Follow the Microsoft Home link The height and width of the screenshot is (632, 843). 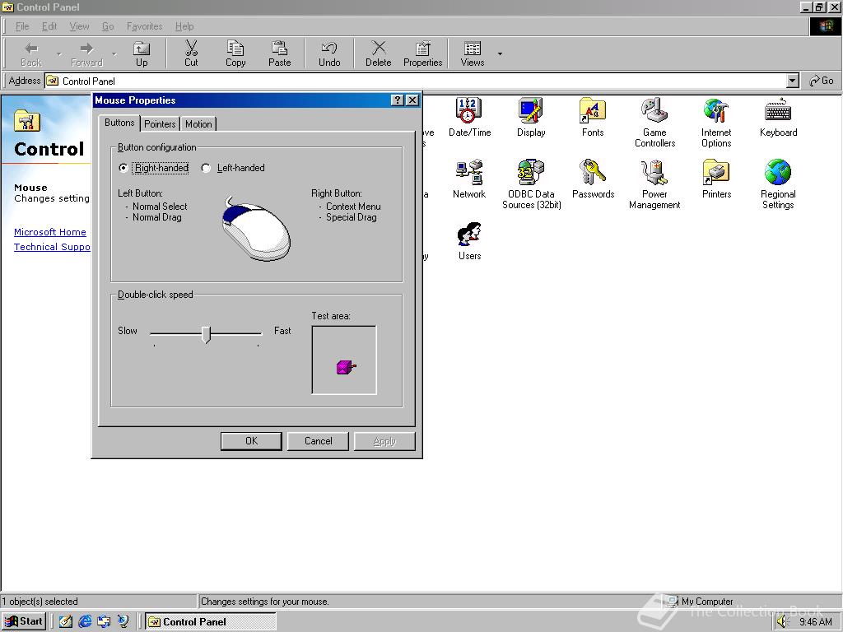[50, 232]
